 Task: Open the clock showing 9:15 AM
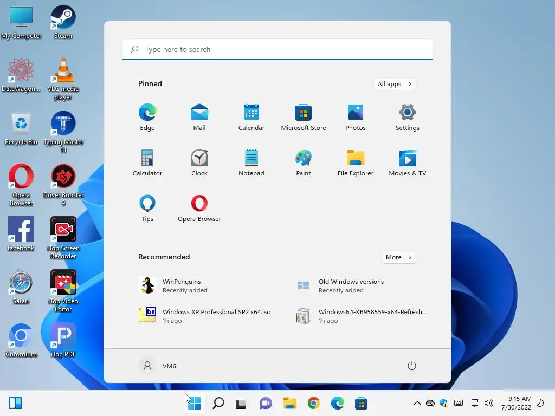click(x=517, y=403)
